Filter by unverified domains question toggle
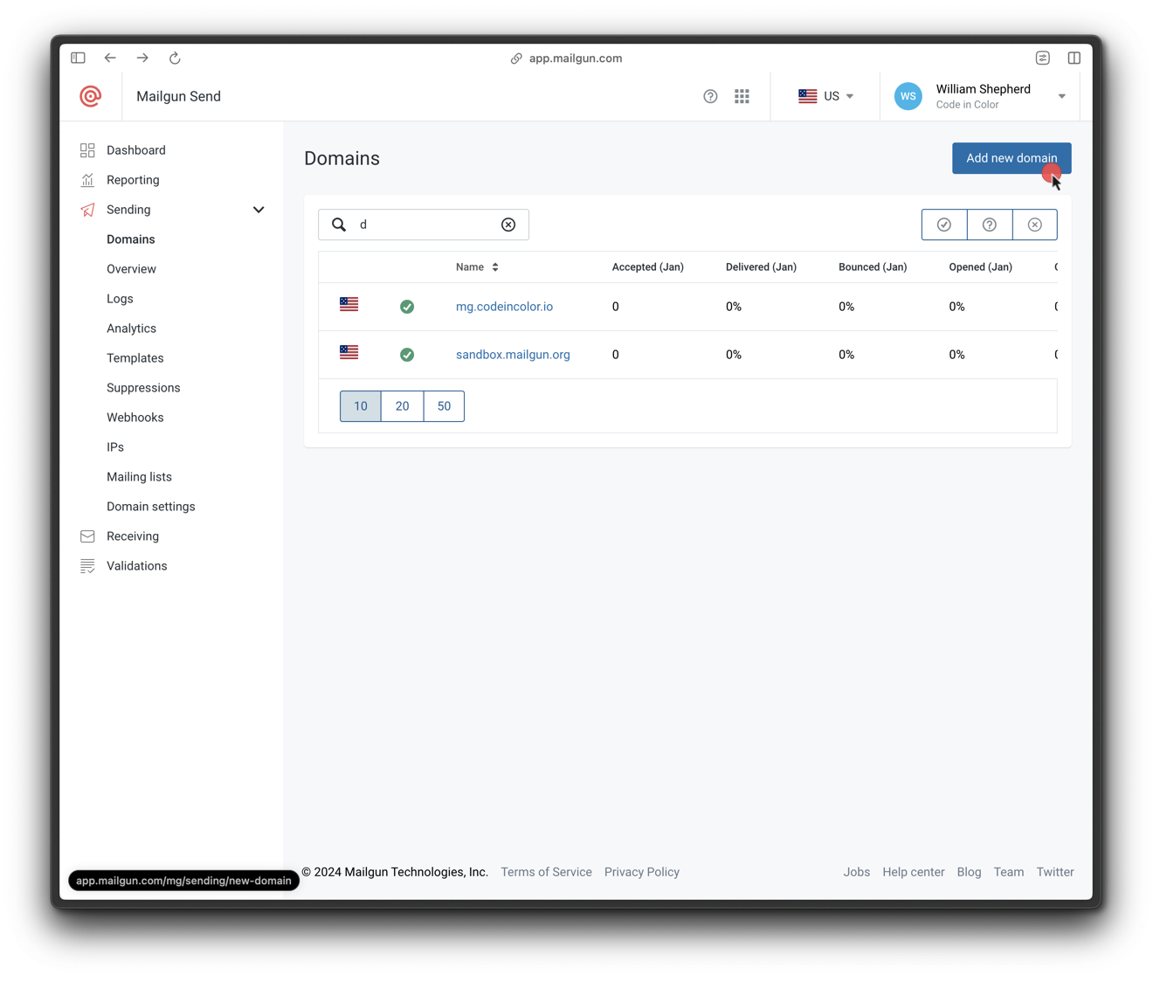 click(x=990, y=225)
